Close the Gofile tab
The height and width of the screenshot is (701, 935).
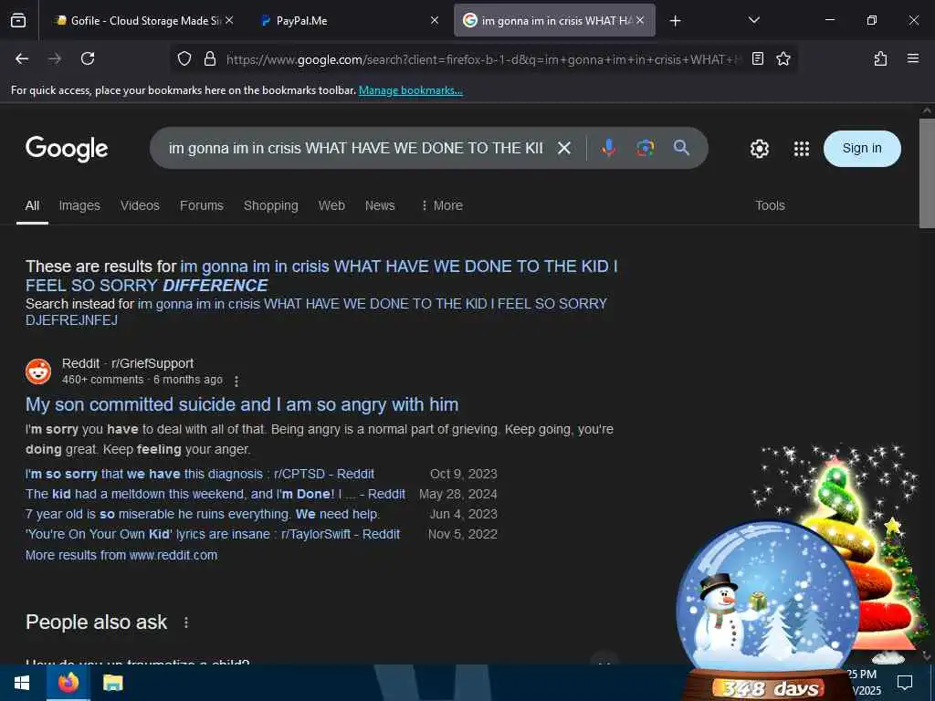(x=229, y=21)
